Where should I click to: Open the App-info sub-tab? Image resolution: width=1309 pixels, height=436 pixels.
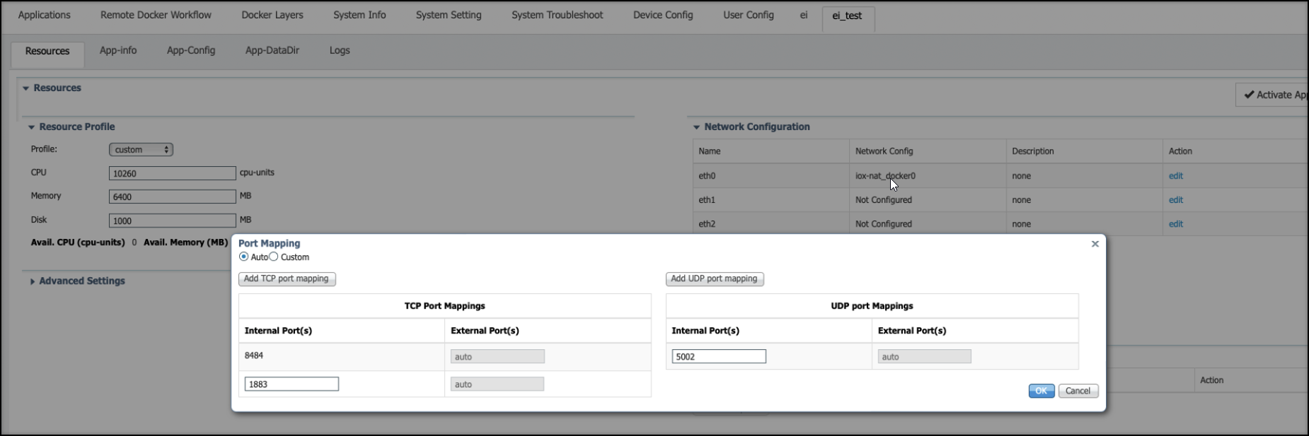(118, 51)
